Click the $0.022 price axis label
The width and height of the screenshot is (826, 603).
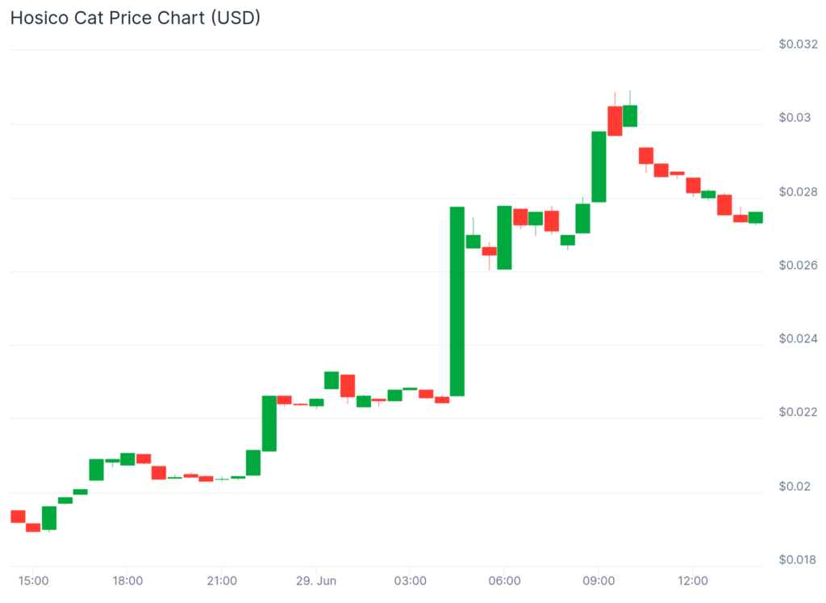coord(798,412)
